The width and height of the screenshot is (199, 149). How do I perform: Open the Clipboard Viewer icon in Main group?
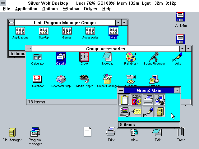pyautogui.click(x=124, y=100)
